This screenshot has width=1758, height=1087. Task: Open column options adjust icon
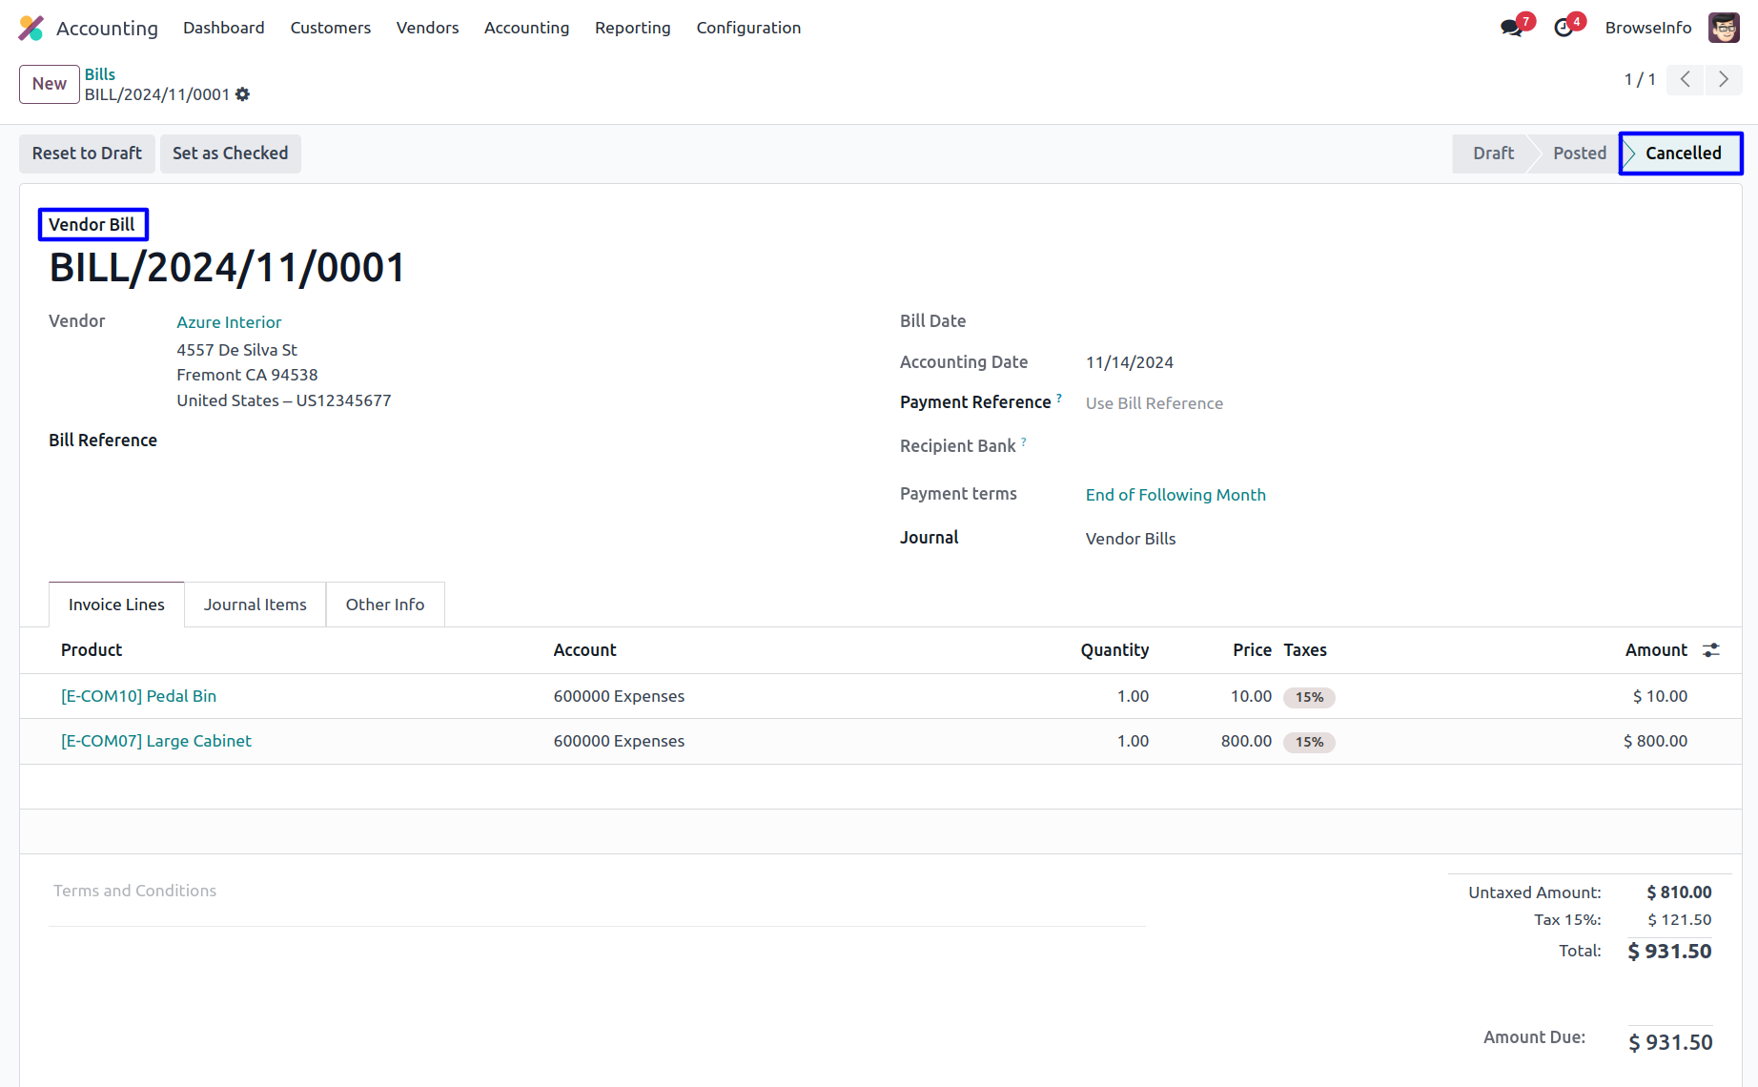(1711, 650)
